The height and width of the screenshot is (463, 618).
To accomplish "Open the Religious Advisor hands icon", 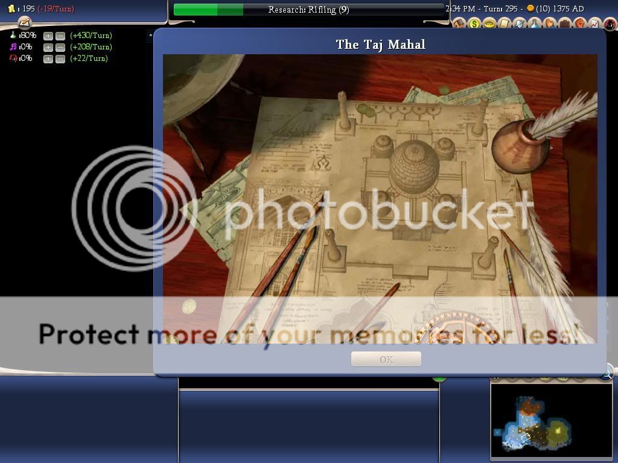I will [x=549, y=23].
